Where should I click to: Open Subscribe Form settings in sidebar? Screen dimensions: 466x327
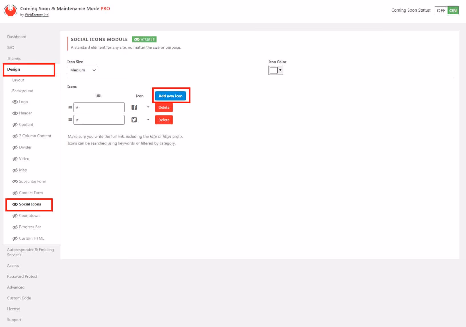[x=32, y=181]
